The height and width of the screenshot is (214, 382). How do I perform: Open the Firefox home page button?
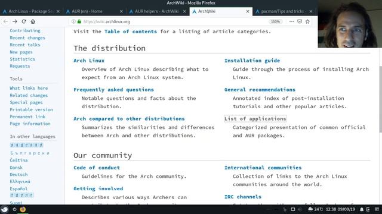[x=33, y=21]
